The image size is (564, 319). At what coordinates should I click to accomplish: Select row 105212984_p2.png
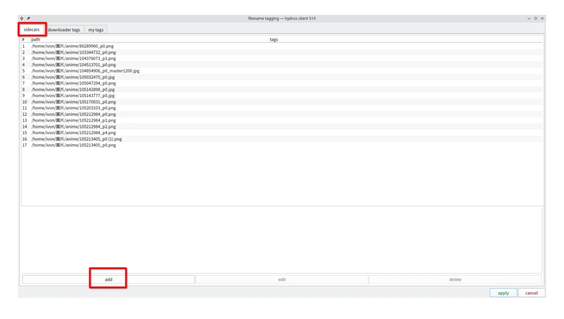click(282, 126)
